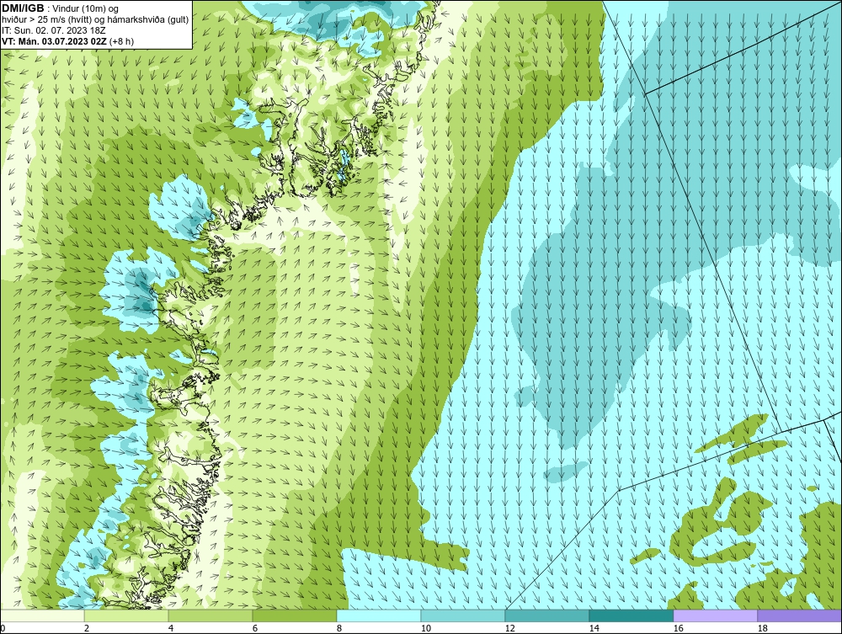
Task: Click the 'Vindur (10m) og' label
Action: (x=85, y=9)
